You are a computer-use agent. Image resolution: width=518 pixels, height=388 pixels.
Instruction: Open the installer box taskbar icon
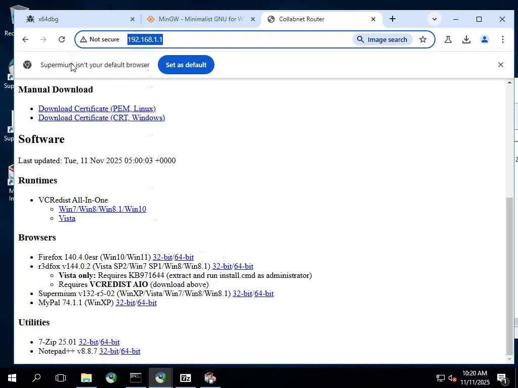click(210, 378)
